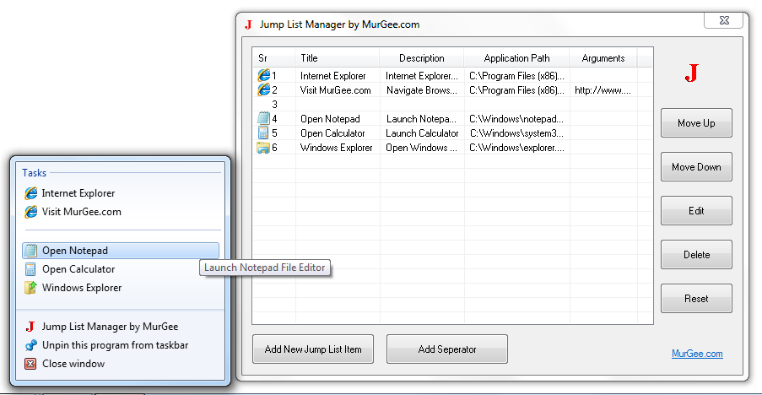The height and width of the screenshot is (395, 762).
Task: Click the Windows Explorer folder icon in row 6
Action: click(263, 147)
